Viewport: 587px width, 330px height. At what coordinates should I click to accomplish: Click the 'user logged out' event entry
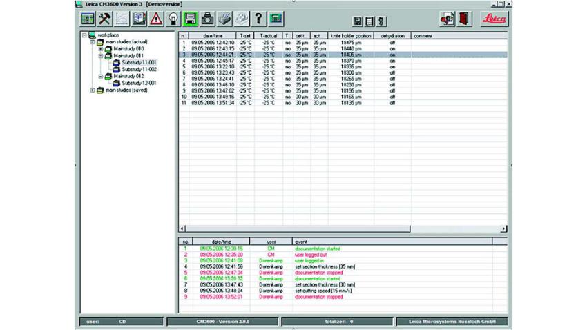(311, 255)
